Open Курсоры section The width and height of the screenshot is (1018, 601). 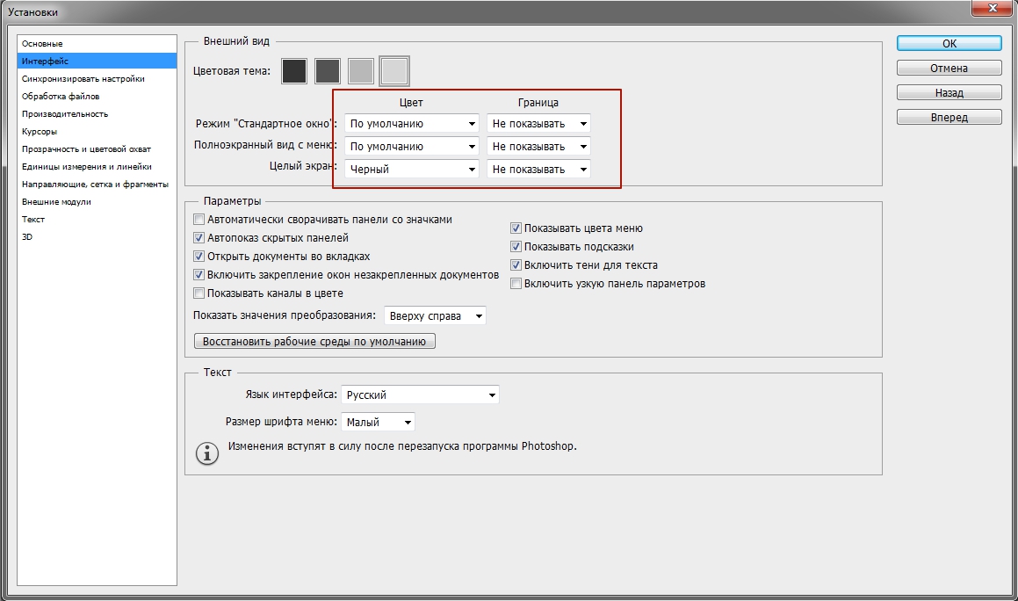coord(97,131)
